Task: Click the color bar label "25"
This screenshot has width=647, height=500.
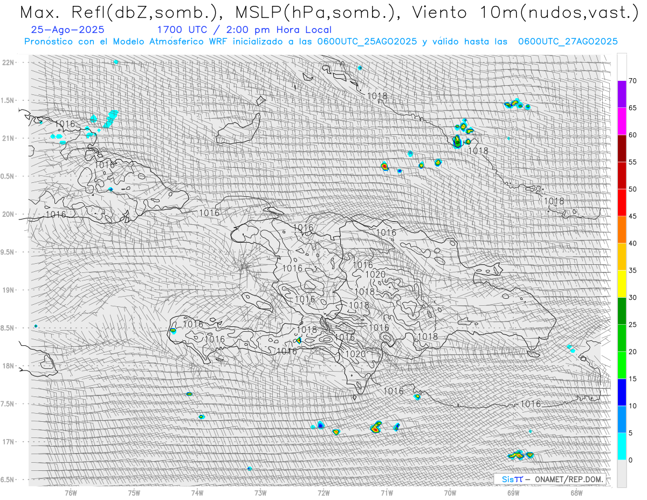Action: (632, 325)
